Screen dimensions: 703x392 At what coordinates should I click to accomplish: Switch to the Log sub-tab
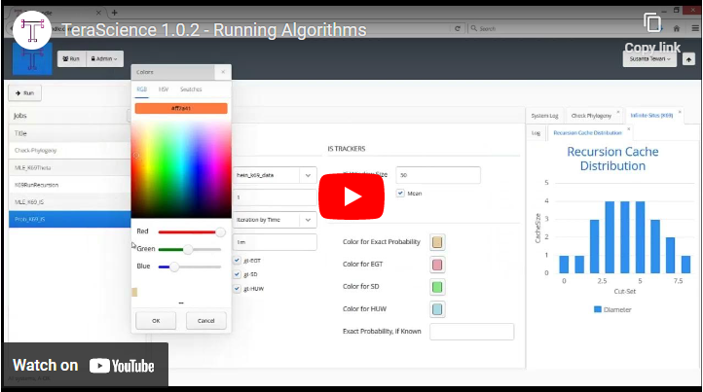pyautogui.click(x=536, y=133)
